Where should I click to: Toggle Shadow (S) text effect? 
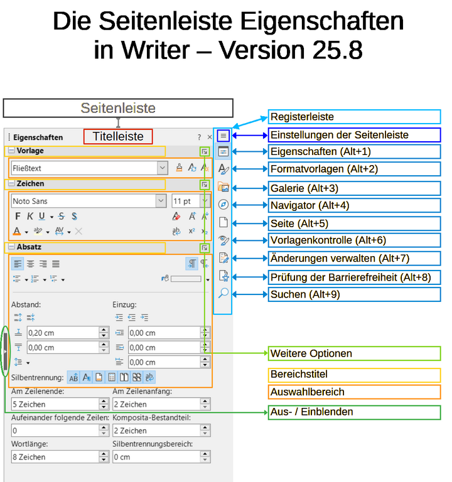[74, 217]
